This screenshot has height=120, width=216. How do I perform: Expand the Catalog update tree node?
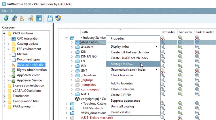8,44
